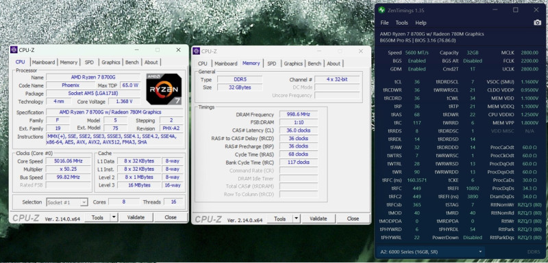This screenshot has height=263, width=548.
Task: Click the ZenTimings app logo icon
Action: pyautogui.click(x=382, y=10)
